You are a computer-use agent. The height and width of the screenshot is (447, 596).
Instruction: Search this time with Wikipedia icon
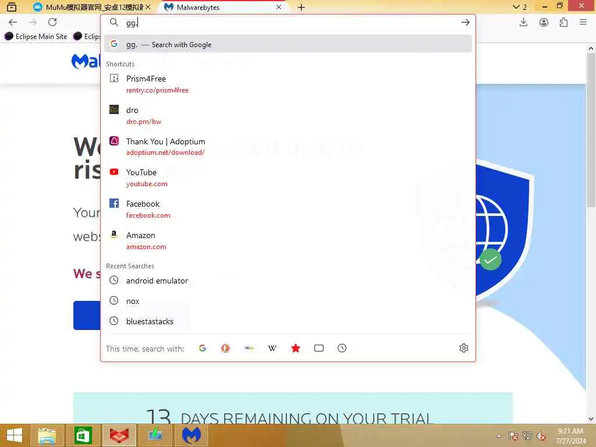[x=272, y=348]
